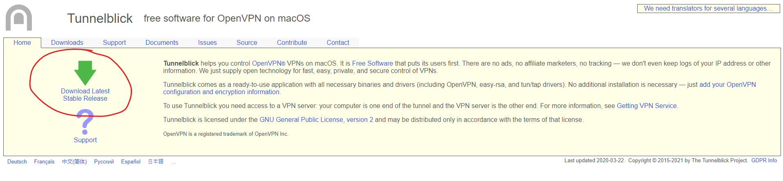Click the ellipsis more languages link

pyautogui.click(x=174, y=162)
